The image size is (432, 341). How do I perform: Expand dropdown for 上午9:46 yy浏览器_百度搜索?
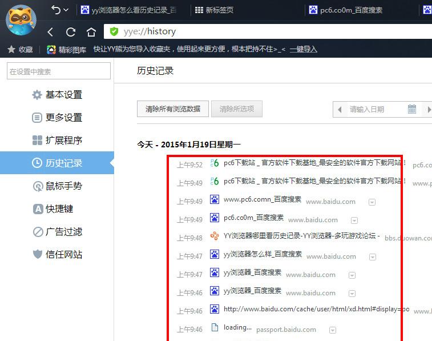352,294
